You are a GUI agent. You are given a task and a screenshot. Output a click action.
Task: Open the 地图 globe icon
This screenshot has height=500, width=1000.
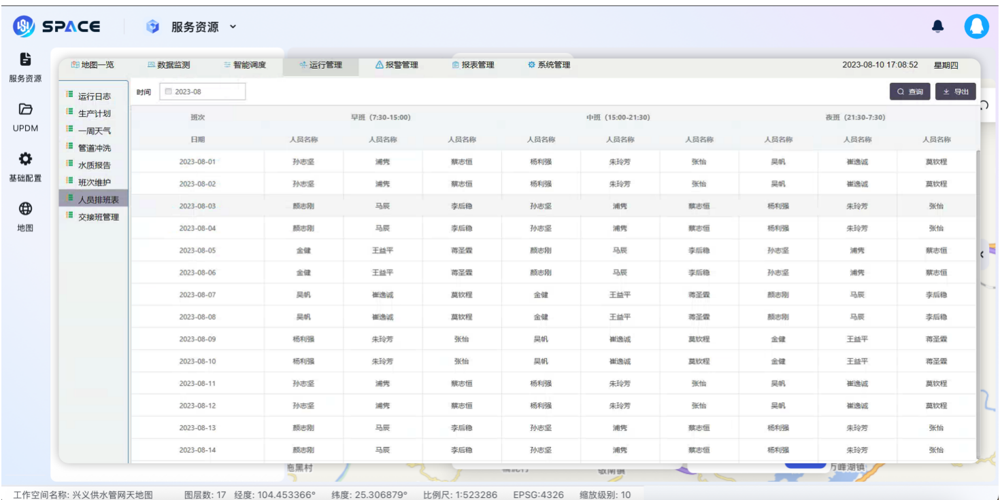coord(25,209)
